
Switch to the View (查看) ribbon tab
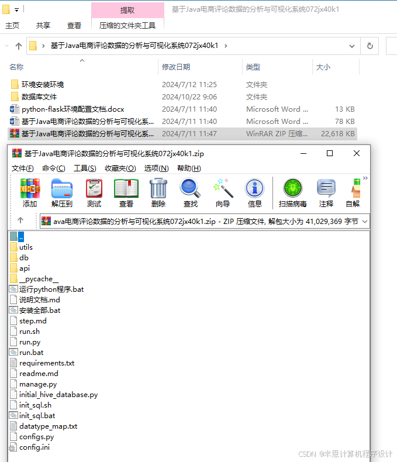coord(74,26)
